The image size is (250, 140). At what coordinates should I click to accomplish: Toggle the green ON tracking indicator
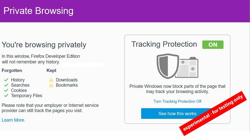(x=213, y=45)
